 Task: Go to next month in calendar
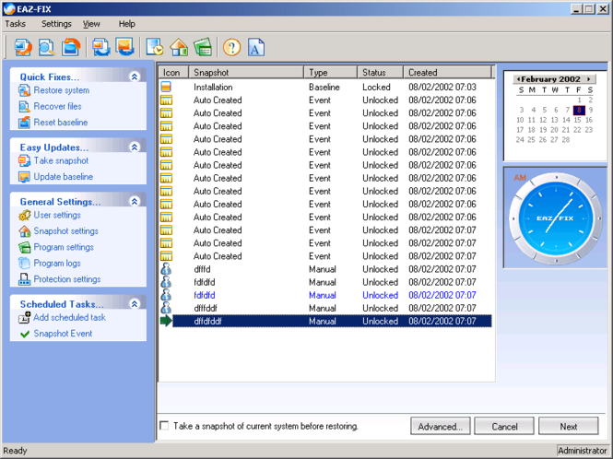point(588,79)
